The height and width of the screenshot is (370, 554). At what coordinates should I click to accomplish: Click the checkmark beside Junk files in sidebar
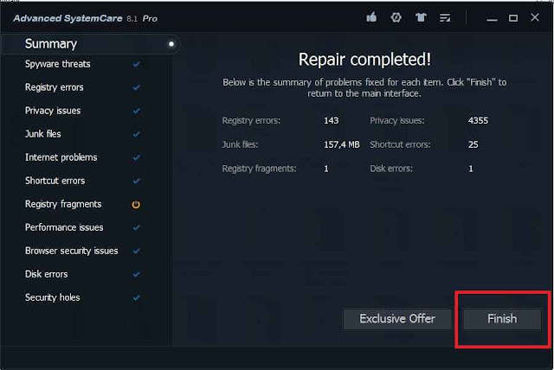[137, 134]
